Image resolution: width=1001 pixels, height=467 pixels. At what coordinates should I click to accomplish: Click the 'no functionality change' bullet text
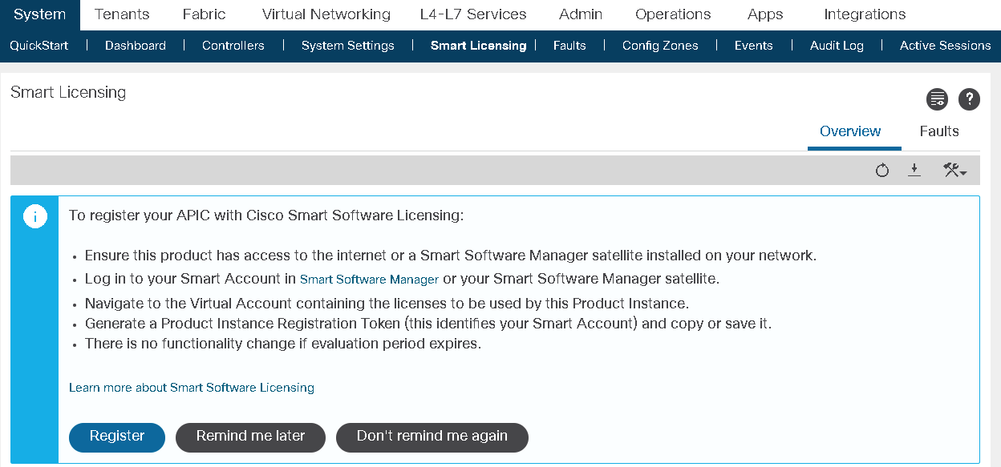coord(283,344)
